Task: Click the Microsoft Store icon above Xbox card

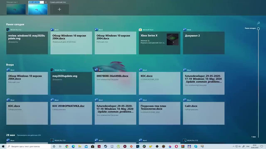Action: pos(140,29)
